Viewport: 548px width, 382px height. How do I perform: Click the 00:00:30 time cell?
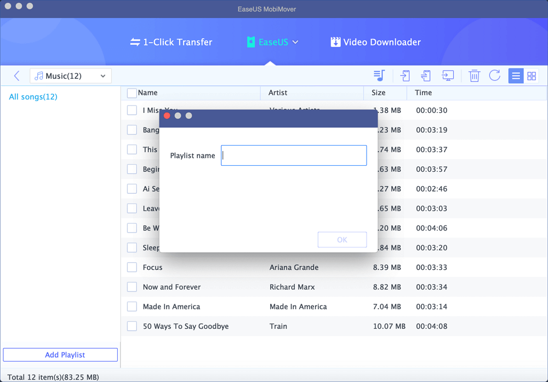coord(432,111)
